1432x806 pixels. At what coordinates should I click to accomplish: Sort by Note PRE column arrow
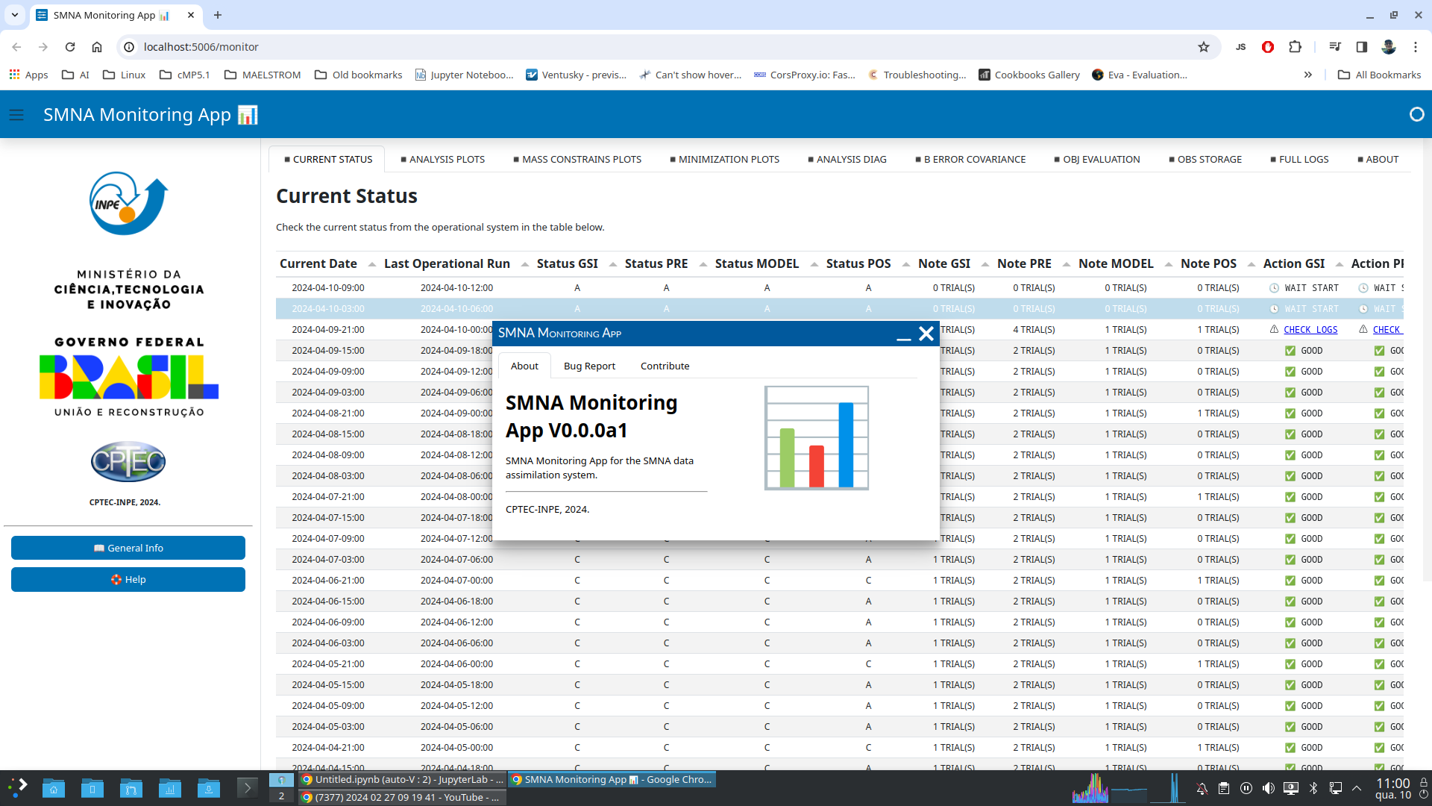pyautogui.click(x=1066, y=264)
